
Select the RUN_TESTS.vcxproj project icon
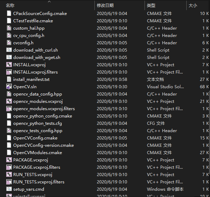(x=9, y=174)
